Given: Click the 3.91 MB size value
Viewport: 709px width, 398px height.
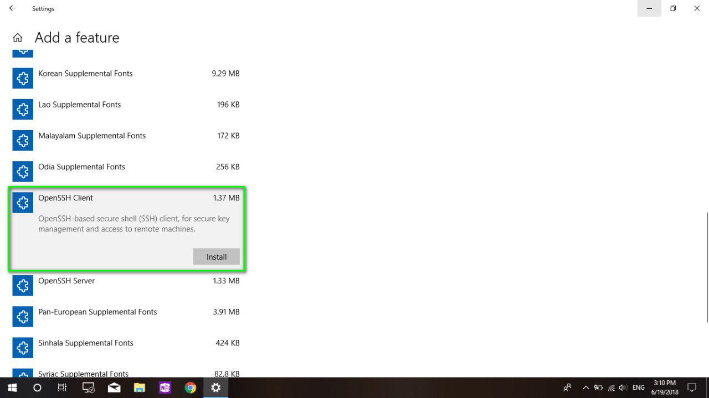Looking at the screenshot, I should click(x=226, y=312).
